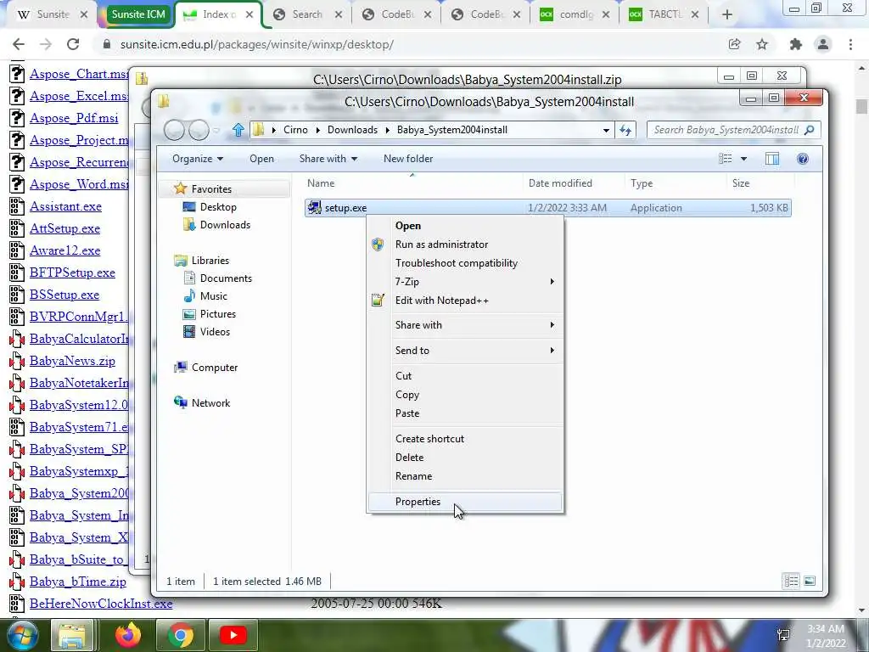Open Chrome three-dot menu
Image resolution: width=869 pixels, height=652 pixels.
pyautogui.click(x=850, y=44)
